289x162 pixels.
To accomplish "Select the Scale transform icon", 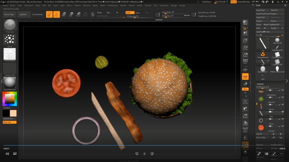I will [71, 14].
